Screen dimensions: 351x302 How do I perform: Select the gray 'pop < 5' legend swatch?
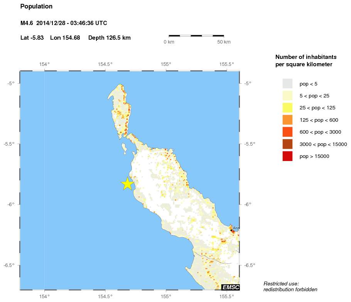pyautogui.click(x=287, y=84)
